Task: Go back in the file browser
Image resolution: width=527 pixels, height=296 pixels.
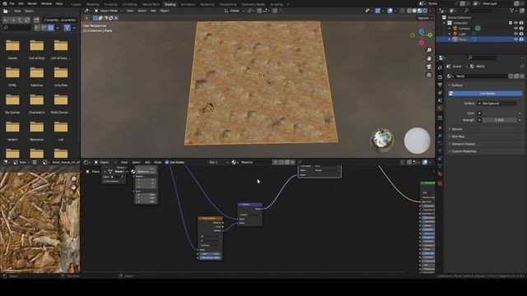Action: [6, 20]
